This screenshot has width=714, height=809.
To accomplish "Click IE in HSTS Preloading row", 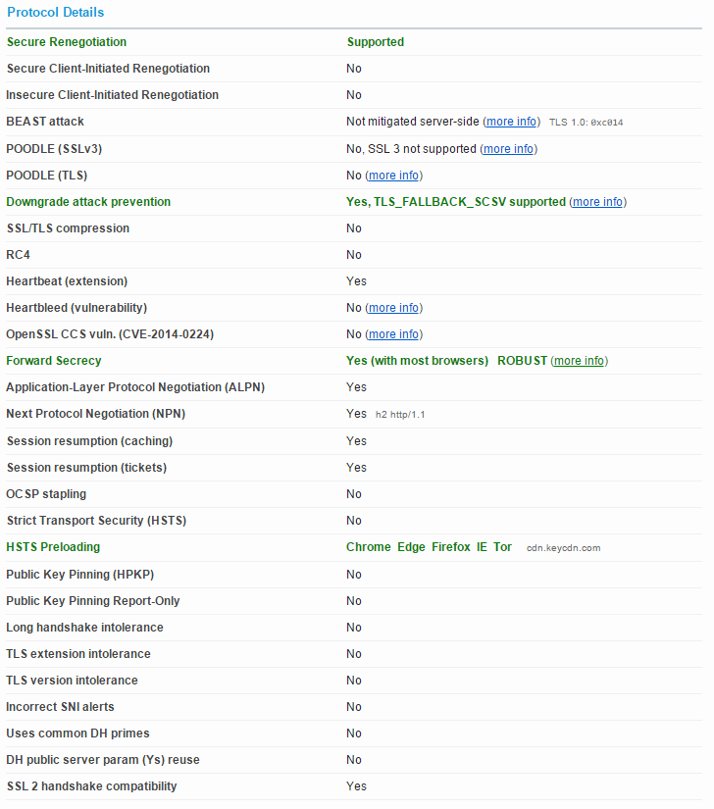I will [x=482, y=547].
